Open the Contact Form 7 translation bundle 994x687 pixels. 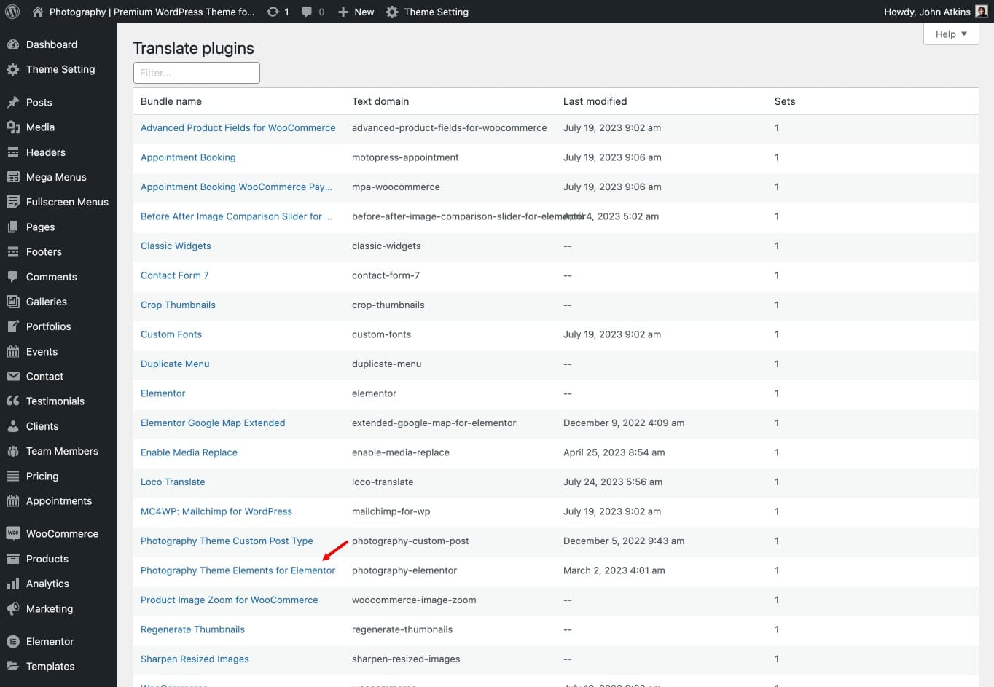click(x=174, y=275)
